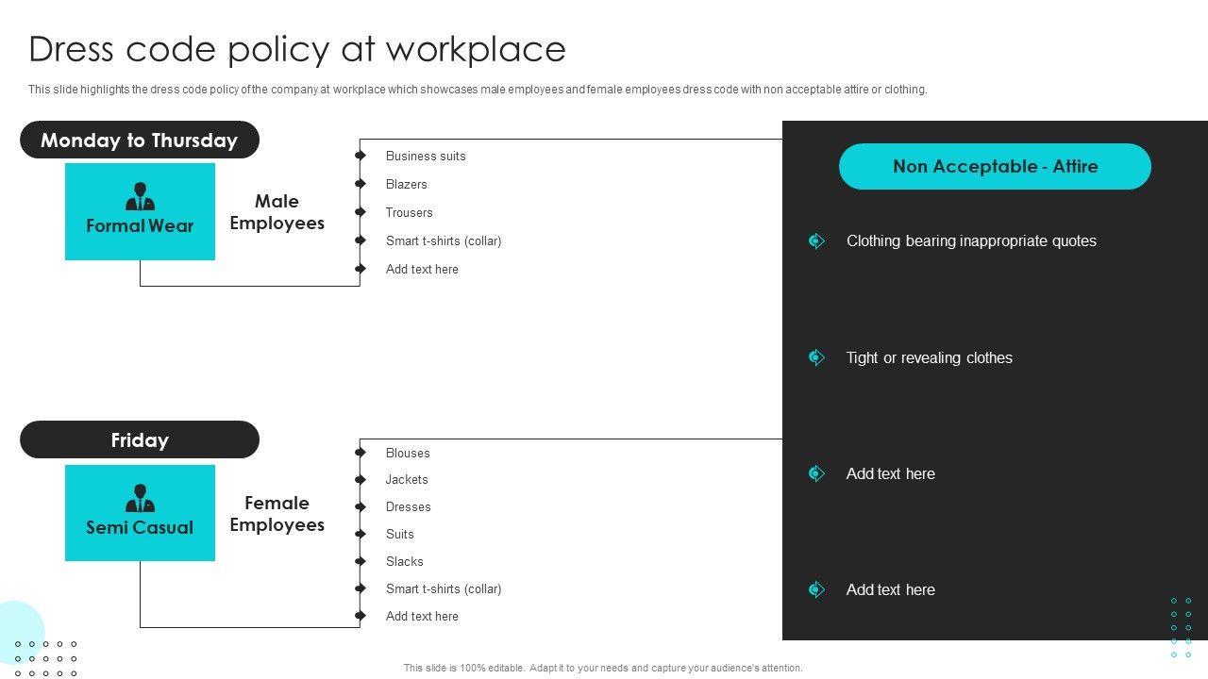
Task: Select 'Smart t-shirts (collar)' in Female Employees list
Action: tap(444, 588)
